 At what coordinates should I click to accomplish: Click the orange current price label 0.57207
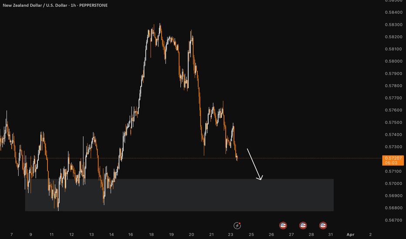(x=393, y=158)
